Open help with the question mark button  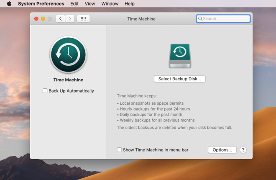[243, 150]
